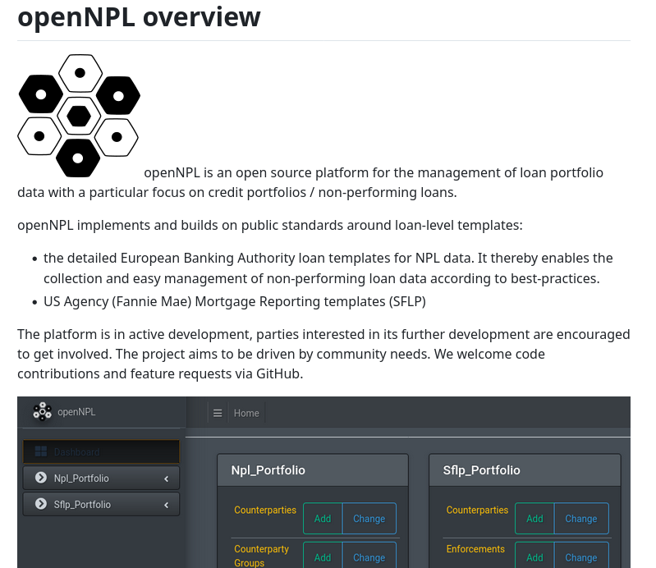Image resolution: width=656 pixels, height=568 pixels.
Task: Open the Counterparty Groups link
Action: (261, 556)
